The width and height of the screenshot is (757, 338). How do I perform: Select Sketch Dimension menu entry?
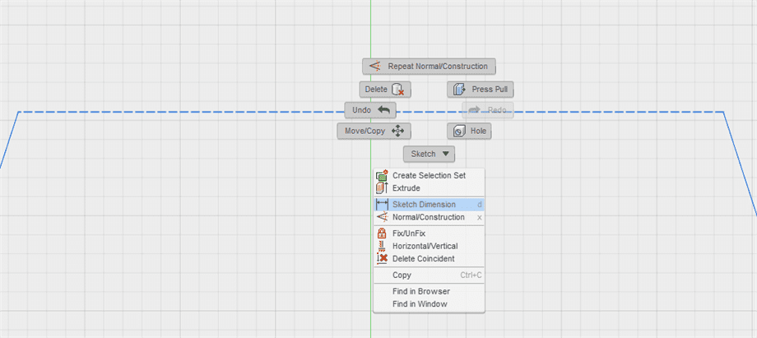430,205
